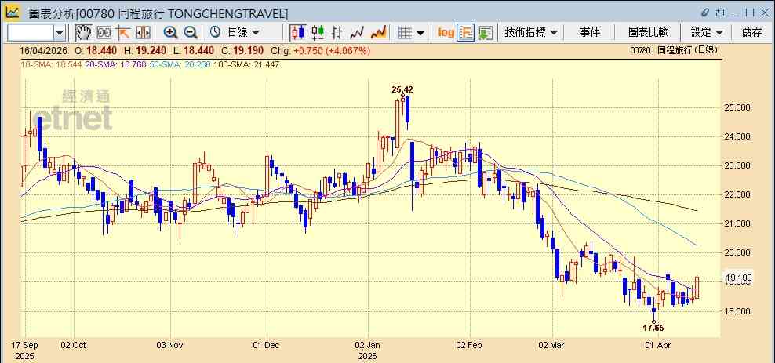775x363 pixels.
Task: Click the 01 Dec date axis label
Action: (x=266, y=345)
